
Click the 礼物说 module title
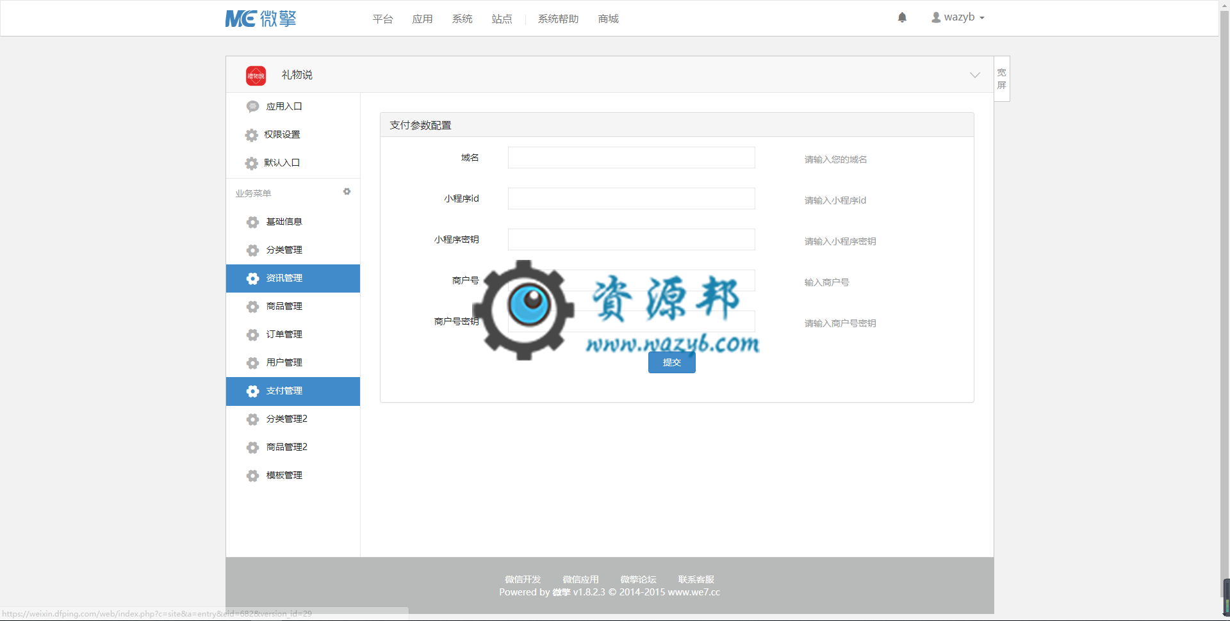tap(297, 75)
